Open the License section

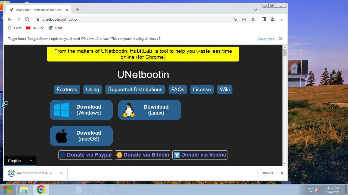202,90
